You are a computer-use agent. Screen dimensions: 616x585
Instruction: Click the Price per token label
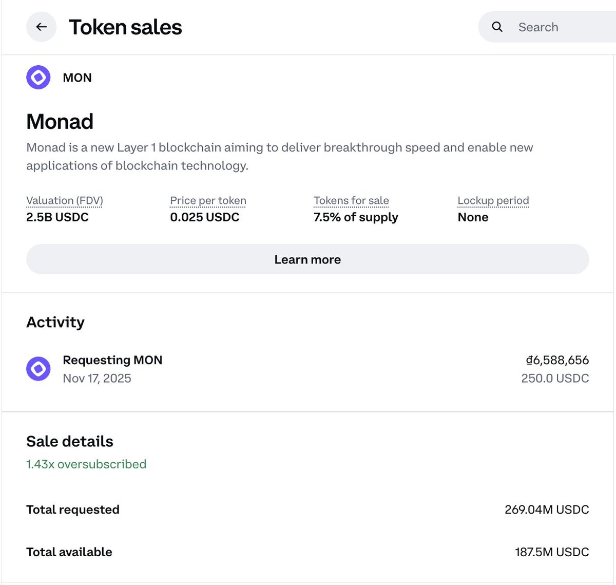(x=208, y=201)
